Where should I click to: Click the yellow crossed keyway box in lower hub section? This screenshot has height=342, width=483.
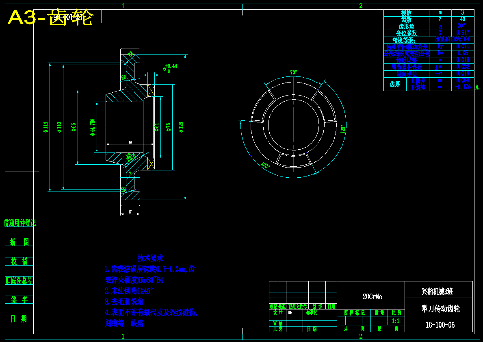pyautogui.click(x=151, y=164)
